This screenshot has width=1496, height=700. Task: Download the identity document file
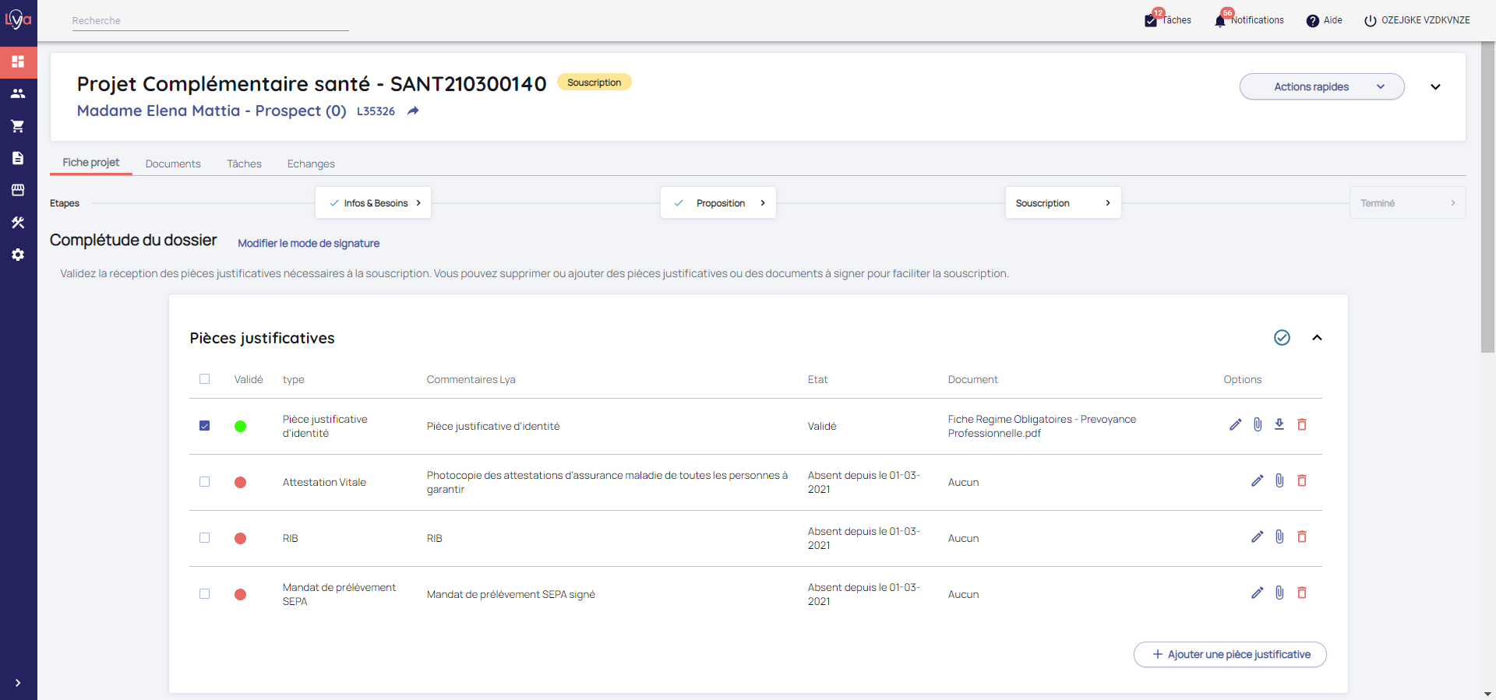click(1279, 424)
